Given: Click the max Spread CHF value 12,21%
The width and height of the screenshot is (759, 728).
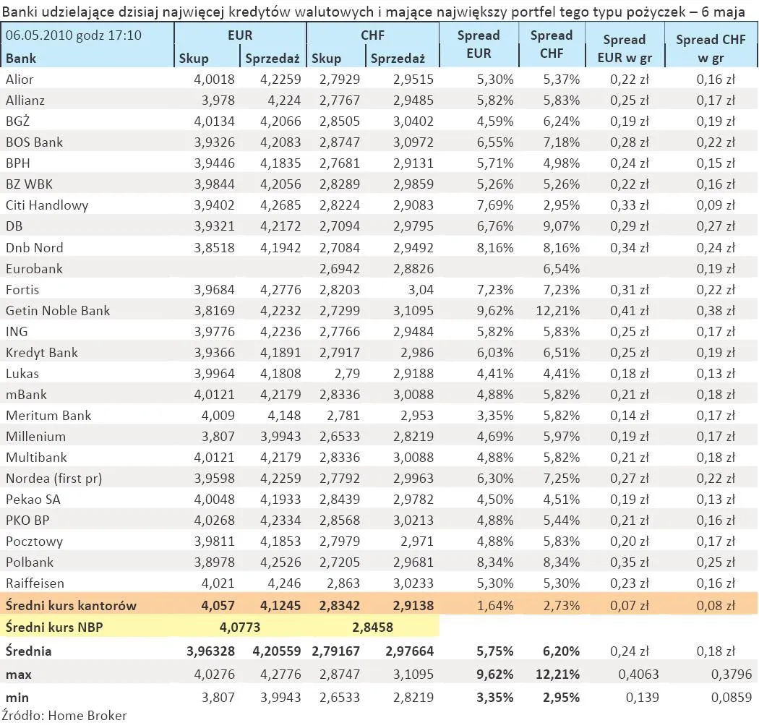Looking at the screenshot, I should (559, 675).
